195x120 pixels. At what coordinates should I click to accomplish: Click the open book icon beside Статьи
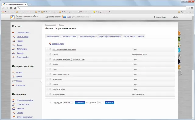pyautogui.click(x=13, y=45)
